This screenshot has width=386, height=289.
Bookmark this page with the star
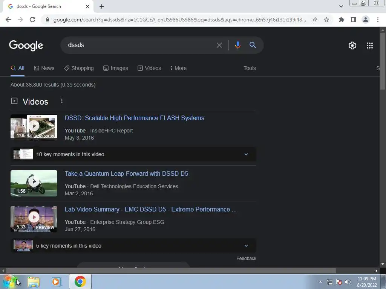pyautogui.click(x=326, y=20)
